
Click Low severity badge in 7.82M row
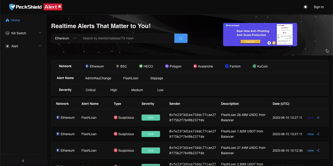coord(151,134)
